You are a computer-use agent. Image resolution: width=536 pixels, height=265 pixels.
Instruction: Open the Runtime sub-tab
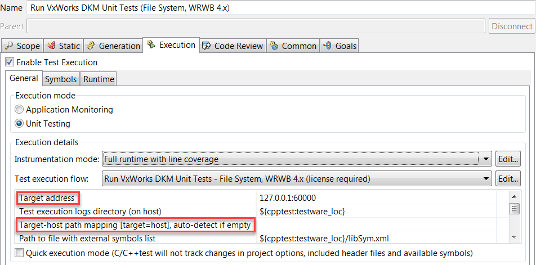click(99, 79)
